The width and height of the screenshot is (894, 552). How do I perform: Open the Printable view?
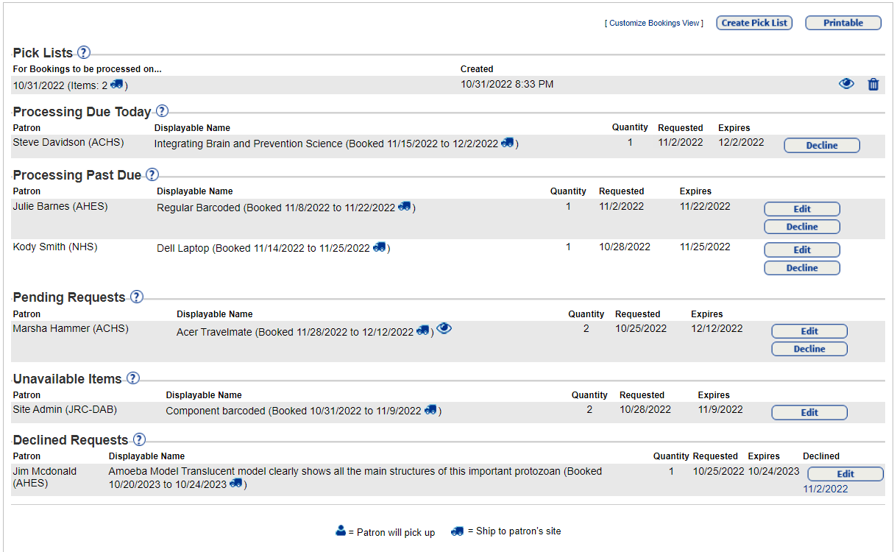point(842,22)
